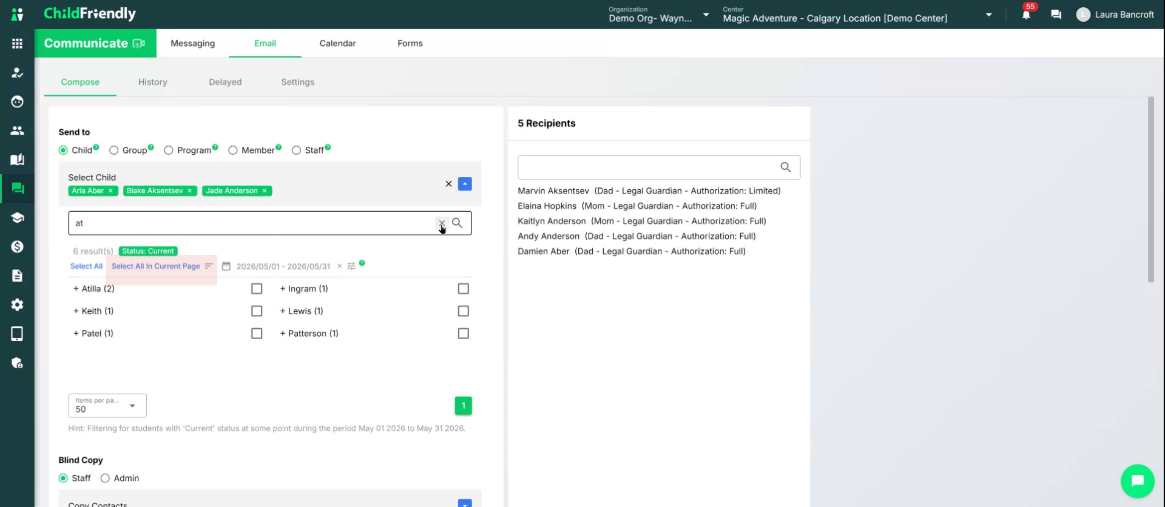The height and width of the screenshot is (507, 1165).
Task: Open the Communicate chat bubbles sidebar icon
Action: coord(17,188)
